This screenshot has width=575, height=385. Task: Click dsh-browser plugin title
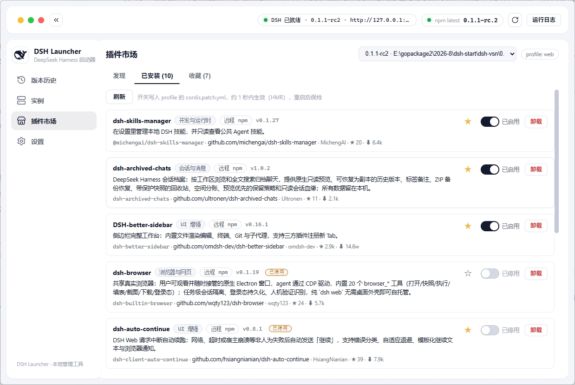pos(132,273)
